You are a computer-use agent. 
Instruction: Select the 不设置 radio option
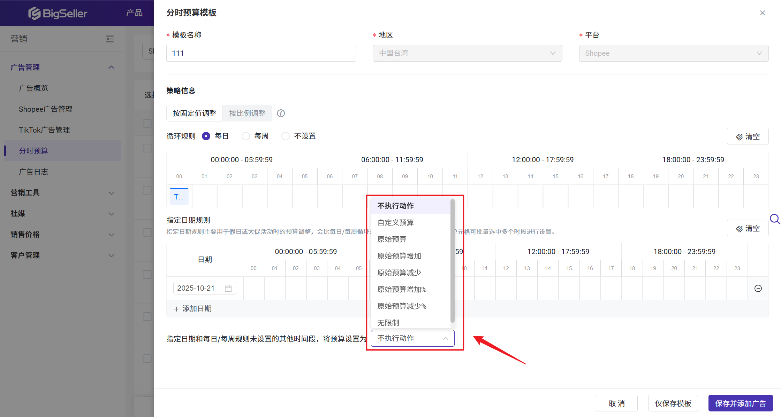[286, 136]
